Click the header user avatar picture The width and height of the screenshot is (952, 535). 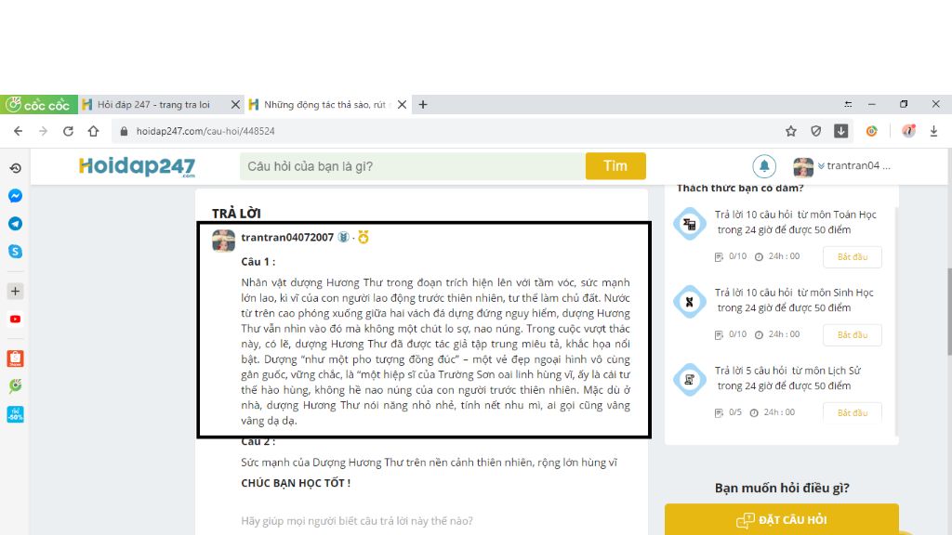(x=803, y=167)
